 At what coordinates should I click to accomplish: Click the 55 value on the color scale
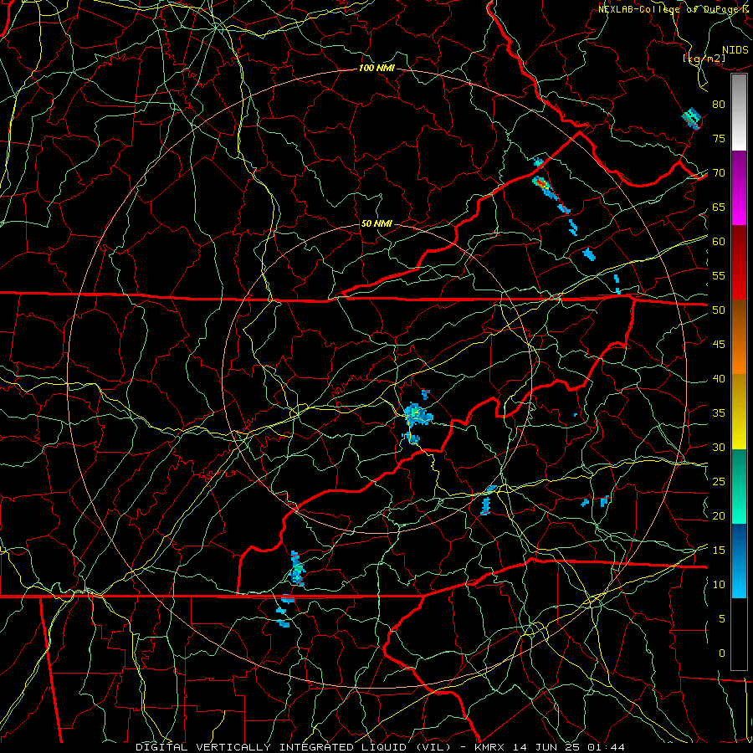pos(719,275)
